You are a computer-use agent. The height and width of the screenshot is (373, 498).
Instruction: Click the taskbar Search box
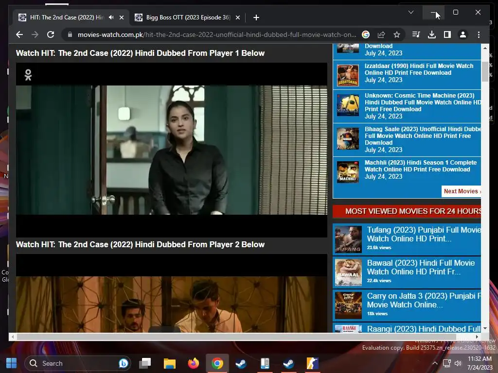pos(77,363)
